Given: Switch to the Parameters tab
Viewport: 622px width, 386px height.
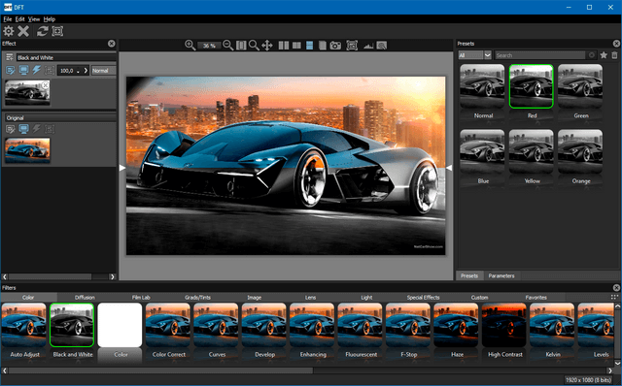Looking at the screenshot, I should [501, 275].
